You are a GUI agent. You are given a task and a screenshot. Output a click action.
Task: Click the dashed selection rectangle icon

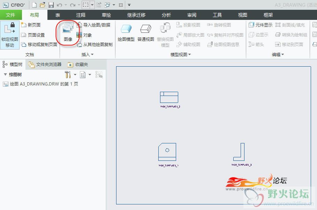tap(86, 5)
